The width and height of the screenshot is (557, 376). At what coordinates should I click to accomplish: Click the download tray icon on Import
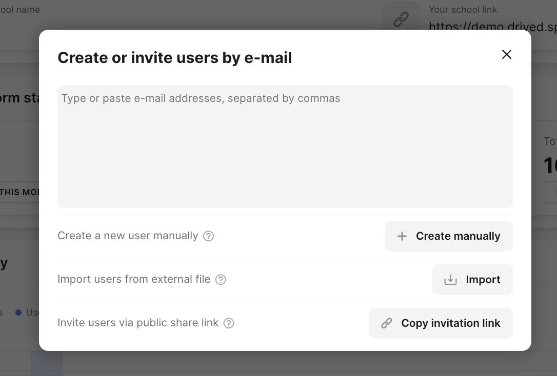(450, 280)
